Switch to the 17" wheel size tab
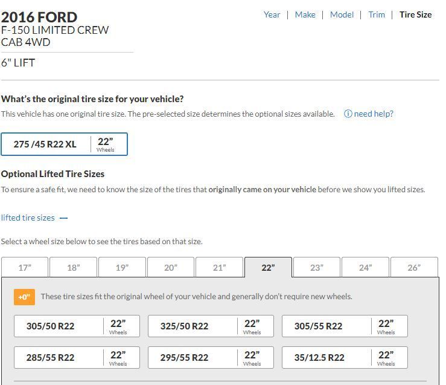Screen dimensions: 446x385 tap(25, 267)
